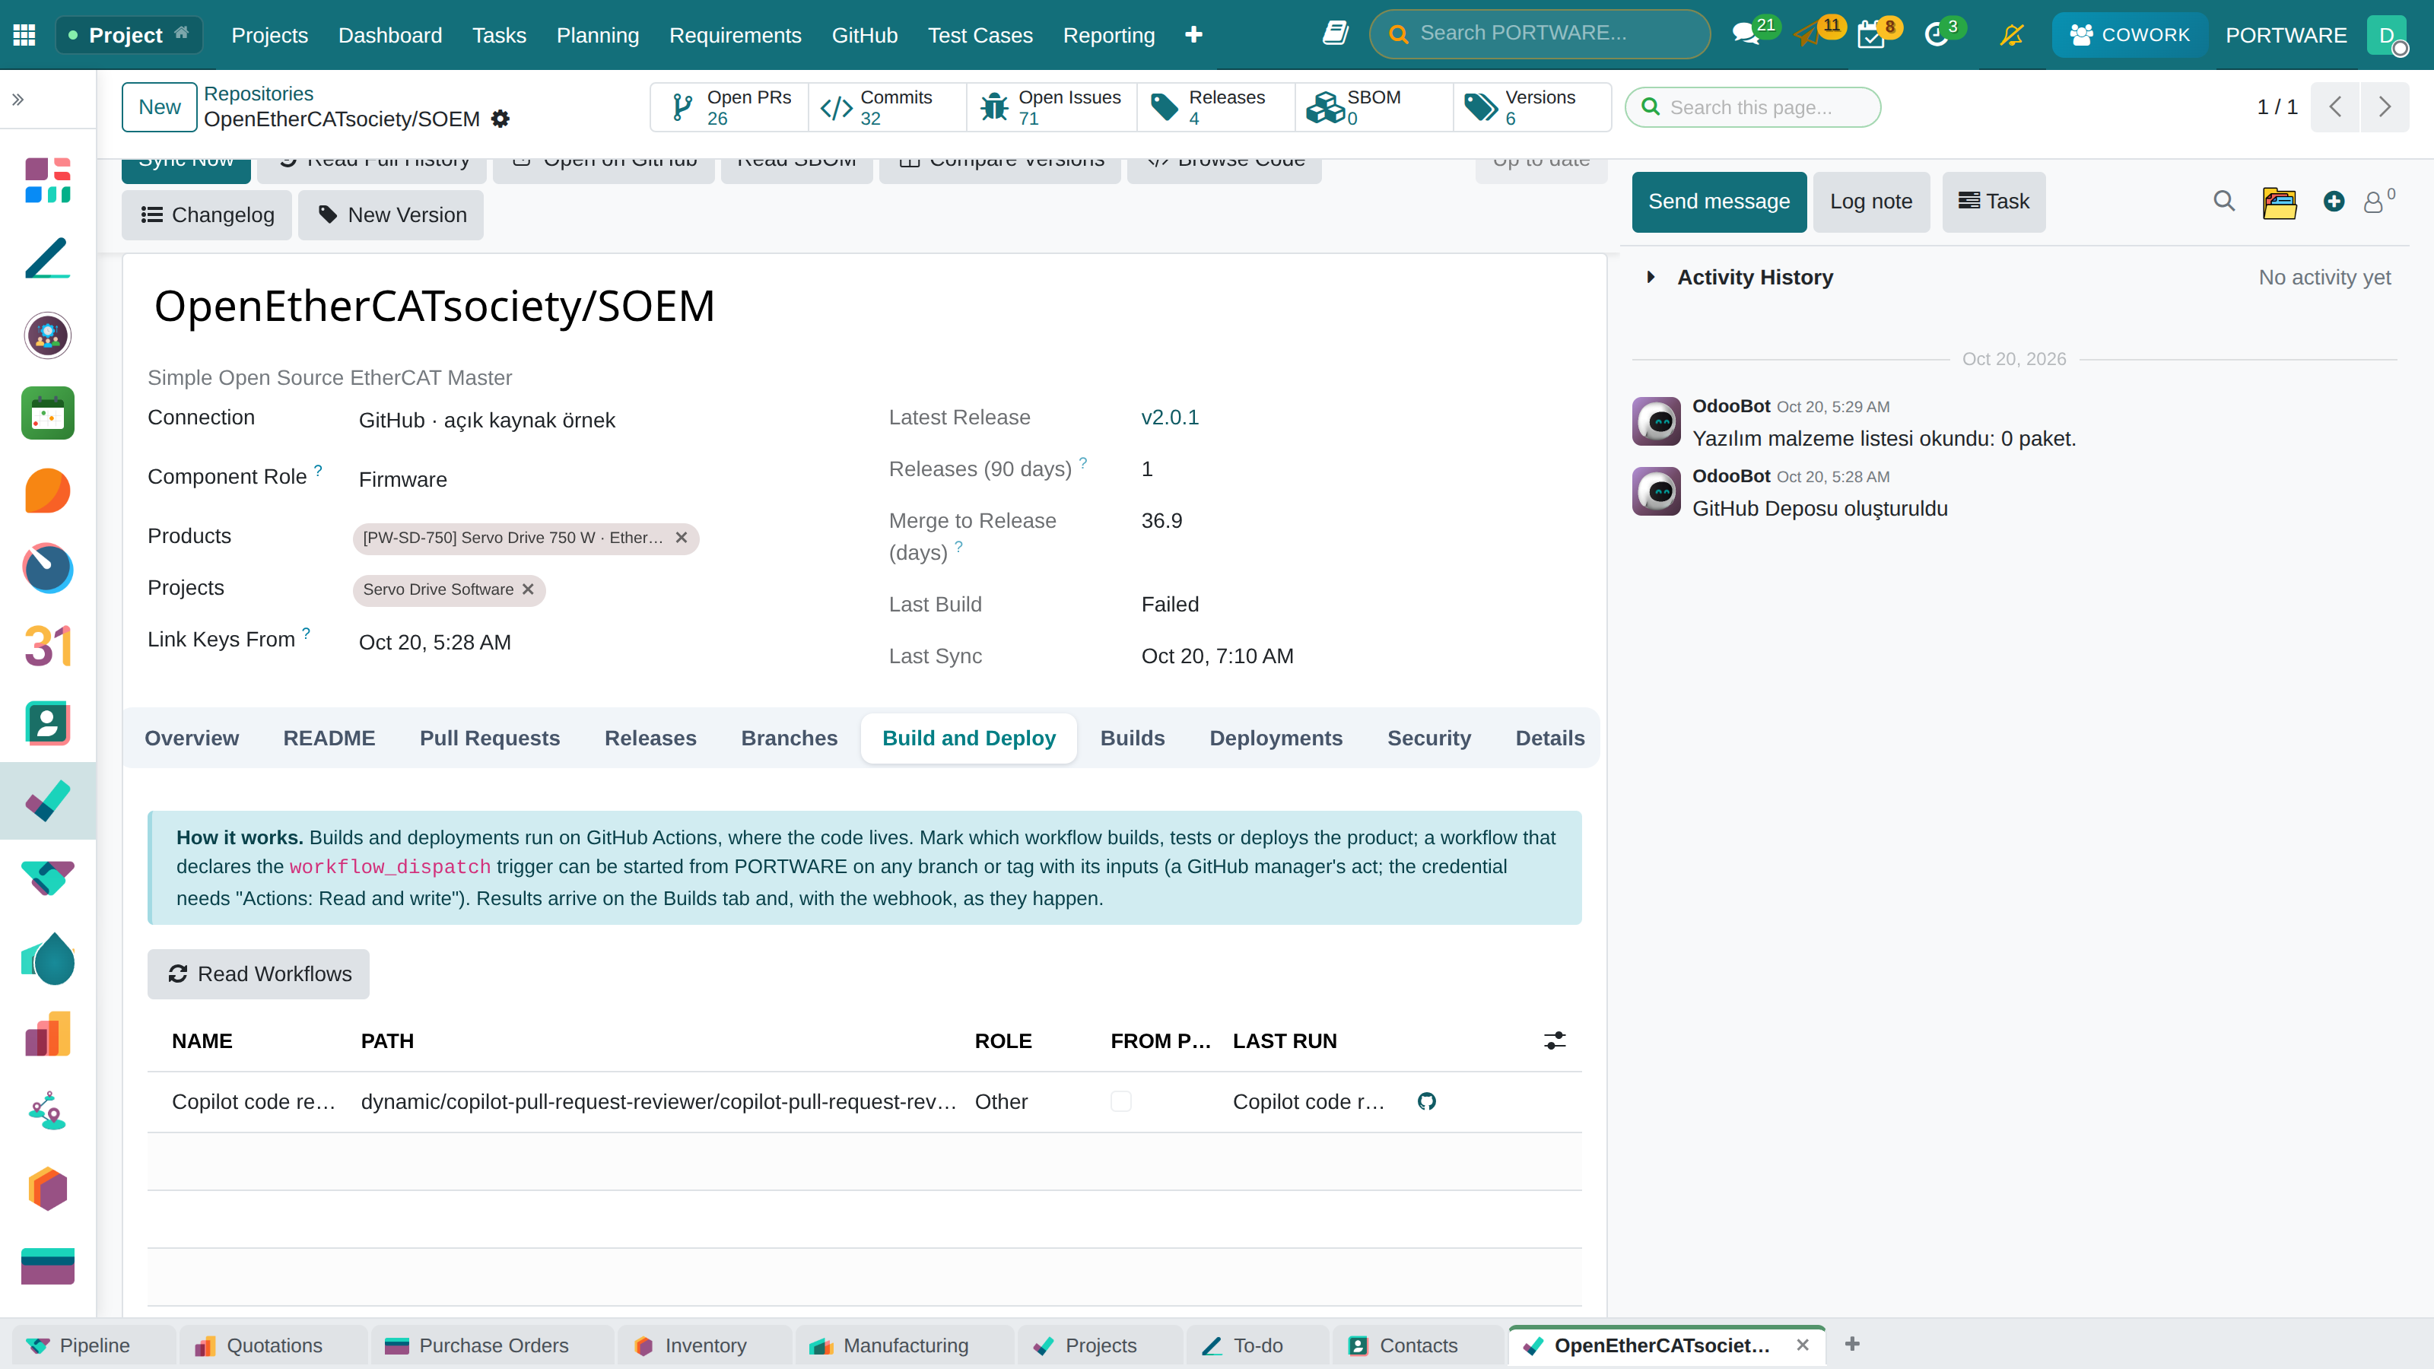
Task: Focus the Search PORTWARE input field
Action: 1540,34
